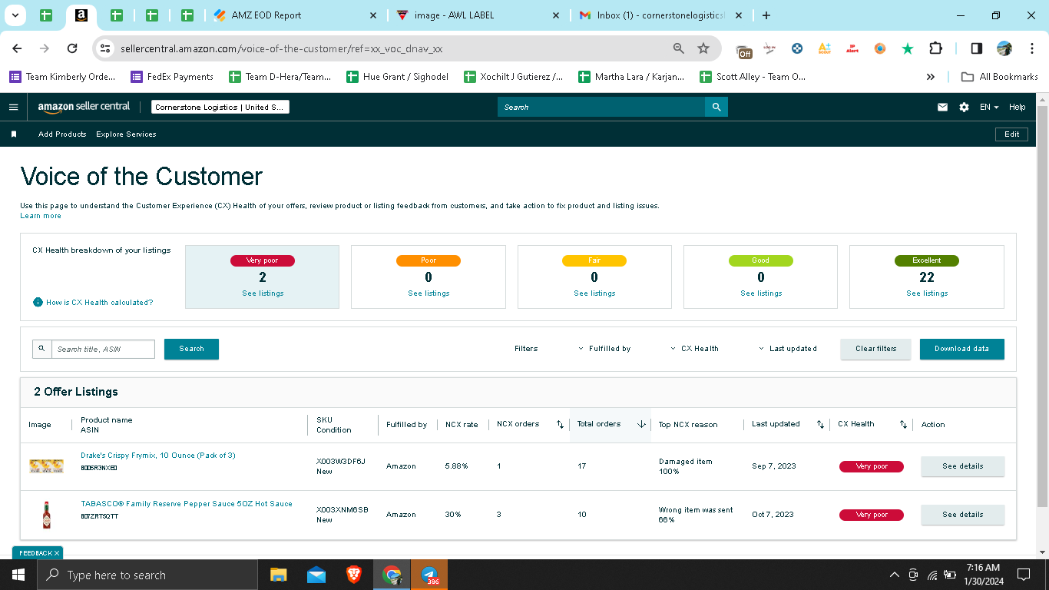This screenshot has width=1049, height=590.
Task: Click the bookmark flag icon
Action: point(14,134)
